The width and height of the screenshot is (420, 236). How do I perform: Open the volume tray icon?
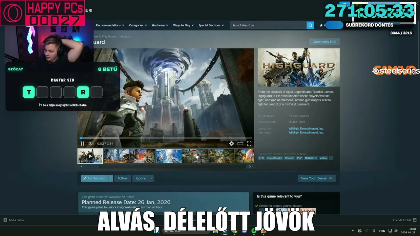tap(396, 231)
